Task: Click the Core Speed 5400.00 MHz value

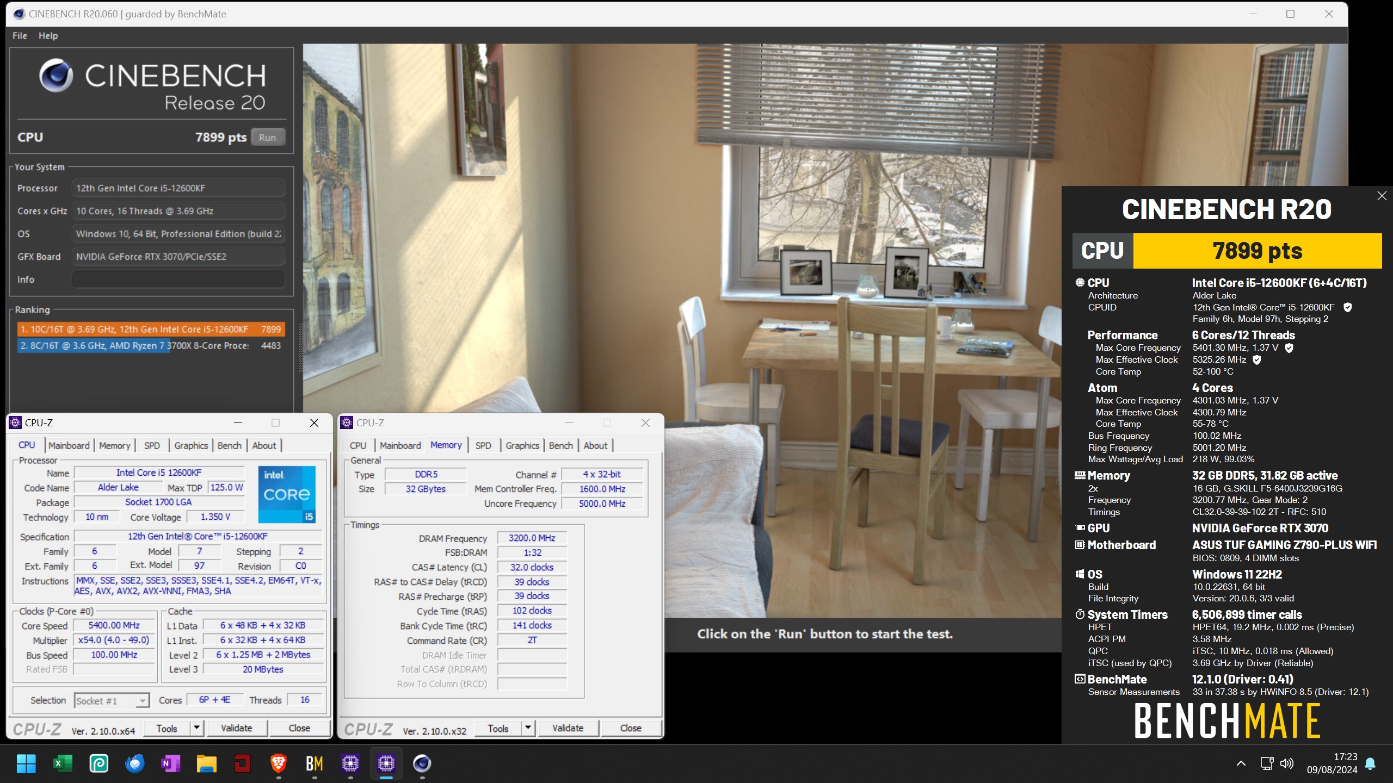Action: point(114,626)
